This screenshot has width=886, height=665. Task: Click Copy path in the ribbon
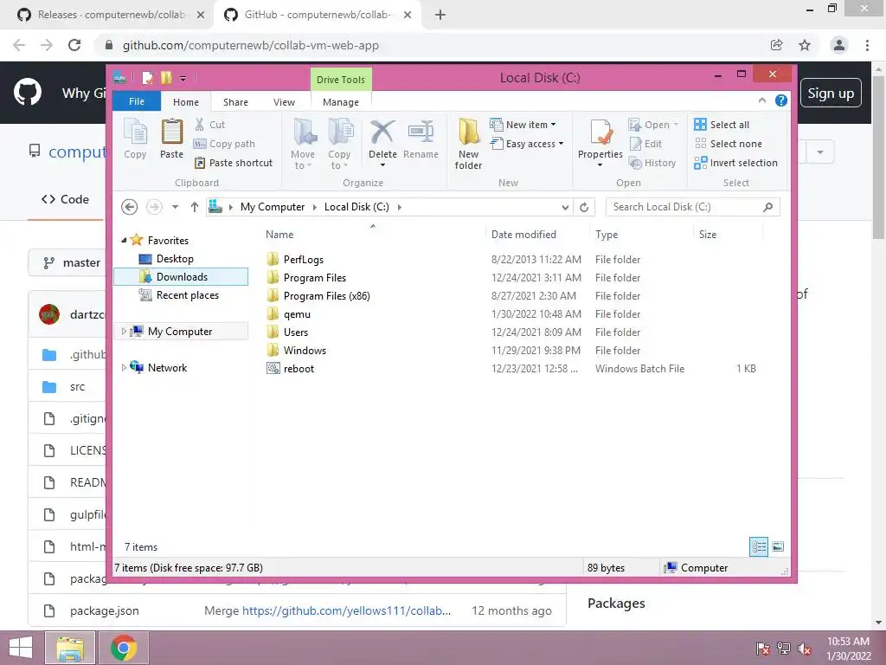[x=224, y=144]
